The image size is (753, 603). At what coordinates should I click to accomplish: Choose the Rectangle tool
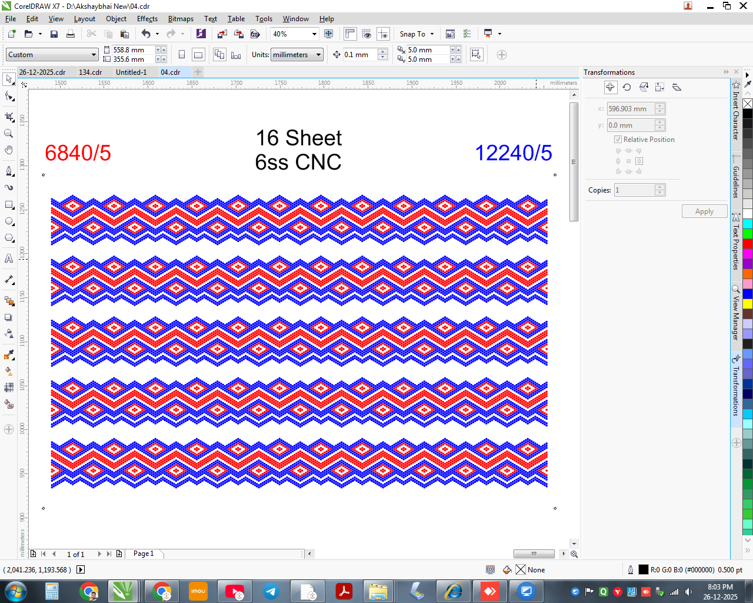(9, 205)
